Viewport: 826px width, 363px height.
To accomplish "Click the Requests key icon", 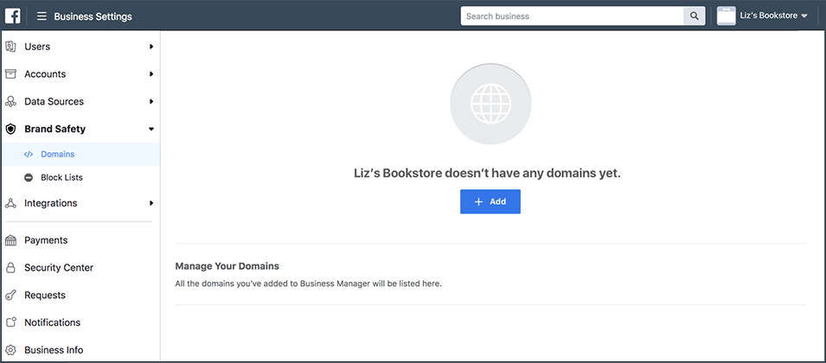I will click(x=10, y=295).
